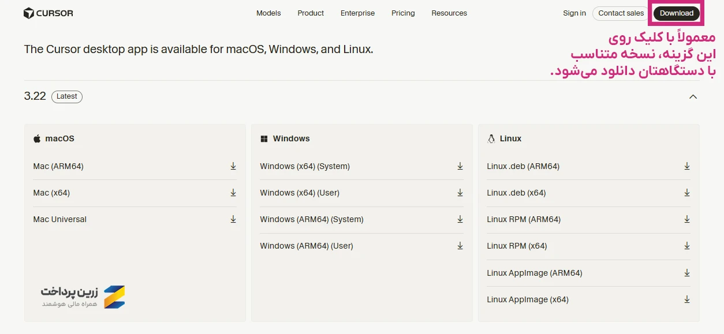
Task: Click the 3.22 version number
Action: click(35, 96)
